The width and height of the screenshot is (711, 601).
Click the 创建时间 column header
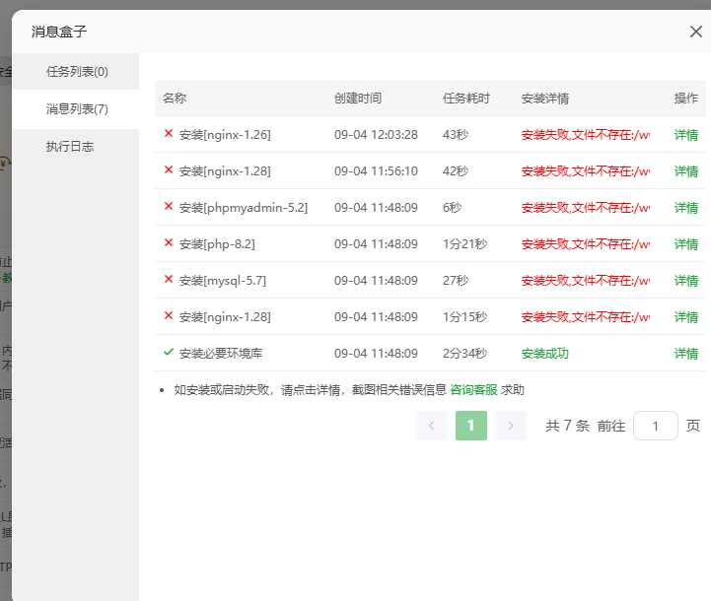[358, 99]
